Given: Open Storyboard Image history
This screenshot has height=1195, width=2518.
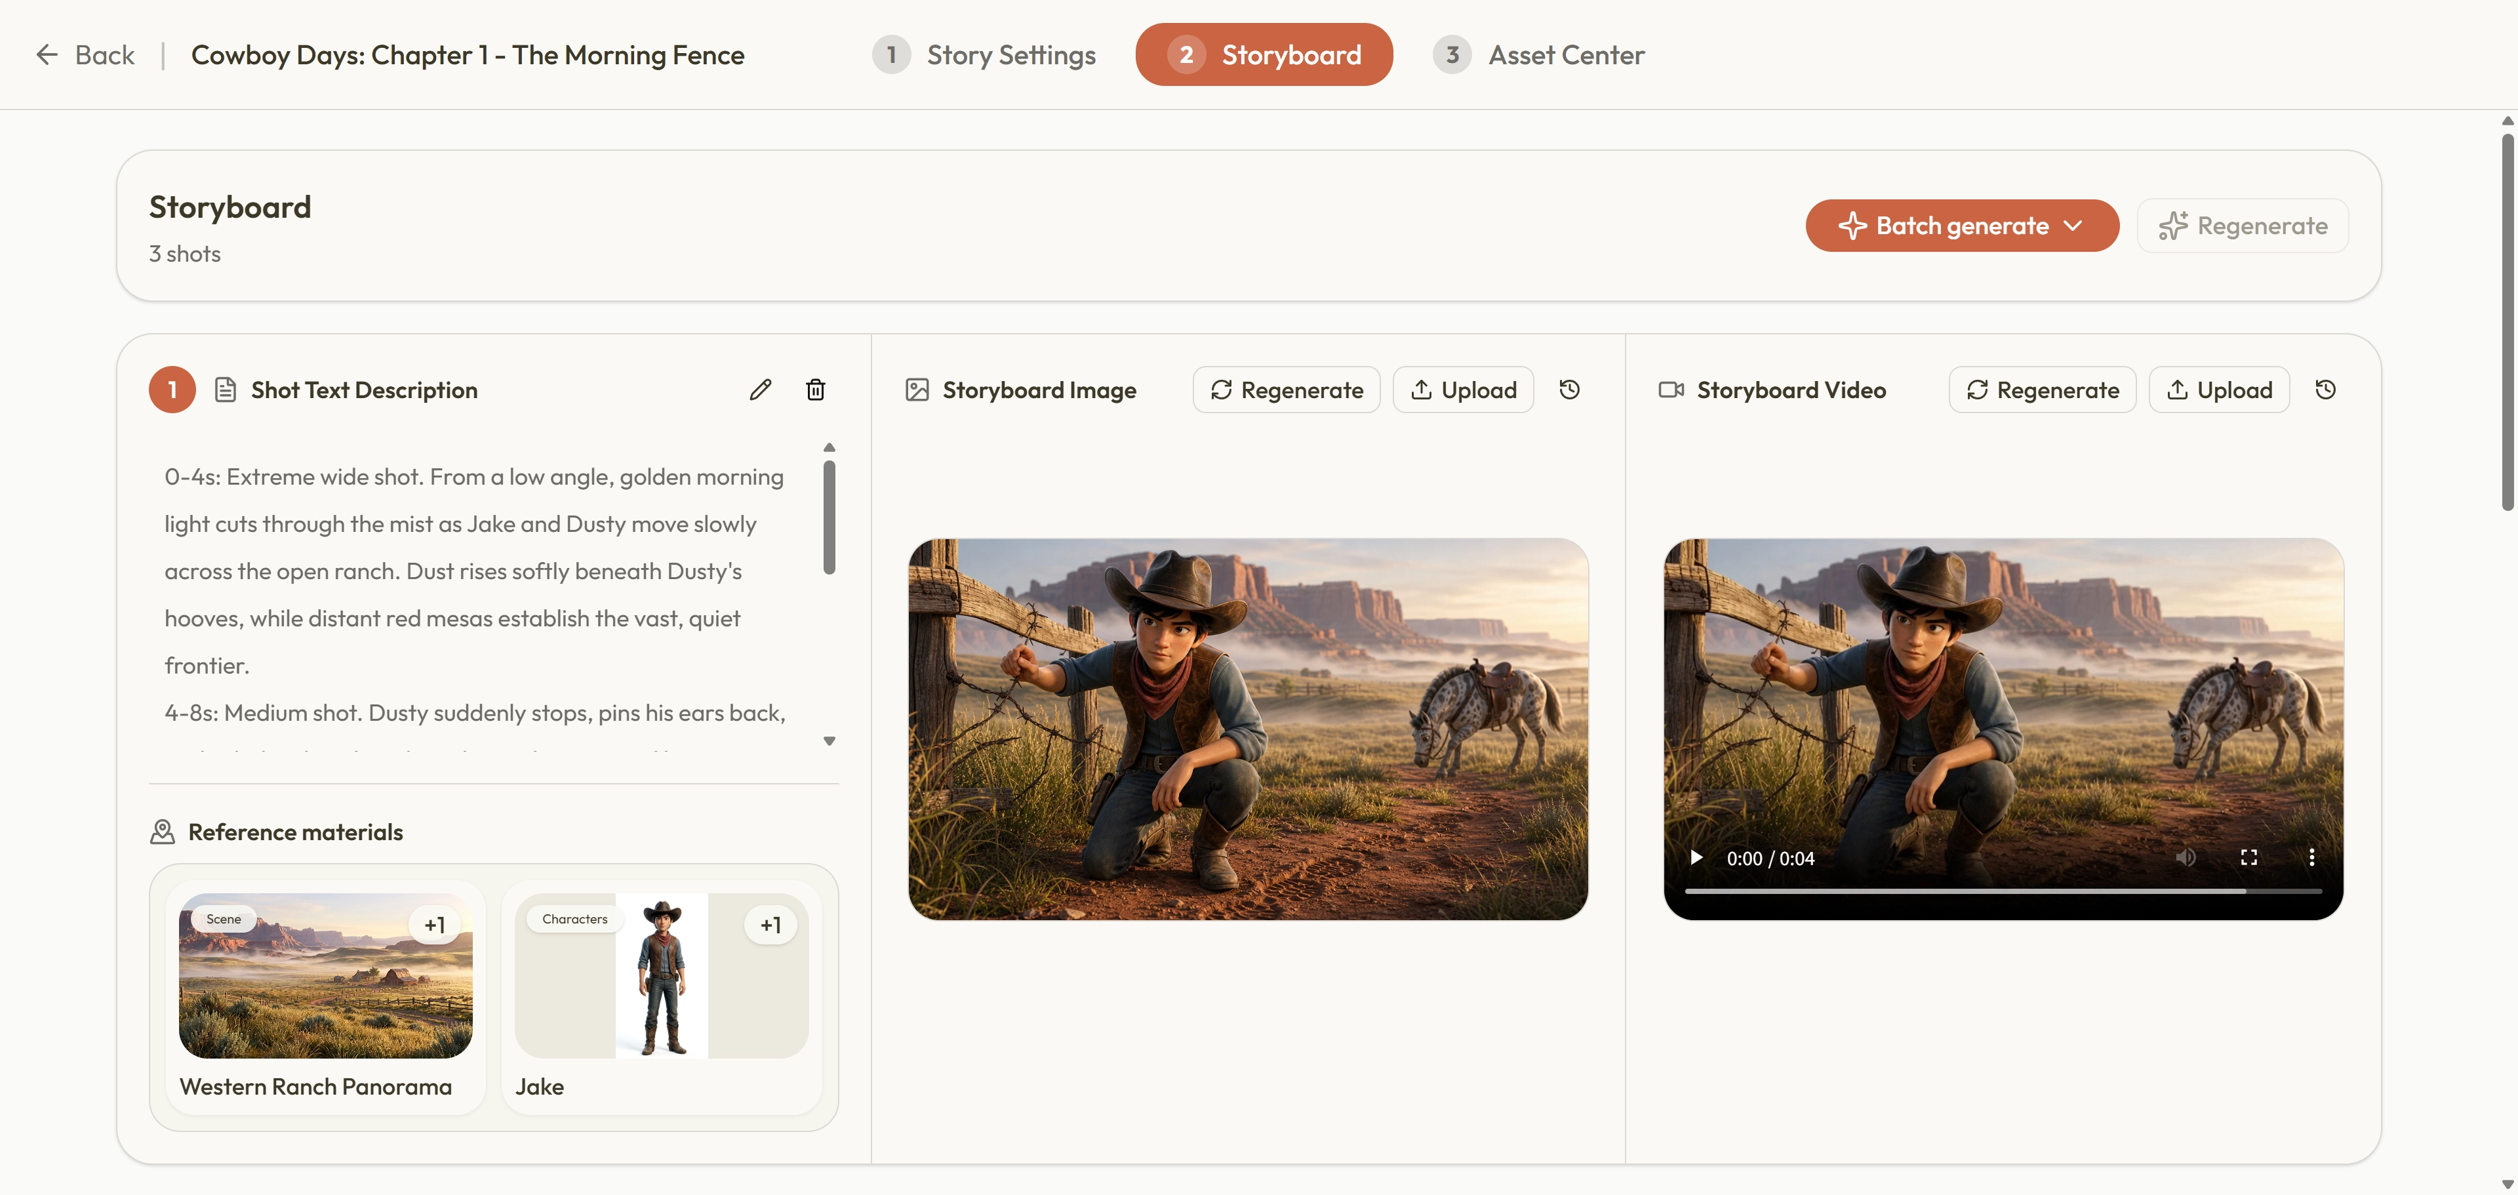Looking at the screenshot, I should coord(1569,390).
